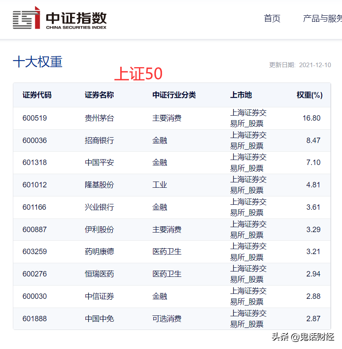
Task: Click 主要消费 in the 贵州茅台 row
Action: tap(167, 118)
